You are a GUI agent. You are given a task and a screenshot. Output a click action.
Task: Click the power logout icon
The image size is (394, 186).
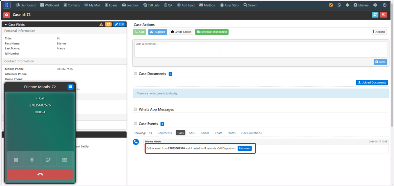coord(384,5)
